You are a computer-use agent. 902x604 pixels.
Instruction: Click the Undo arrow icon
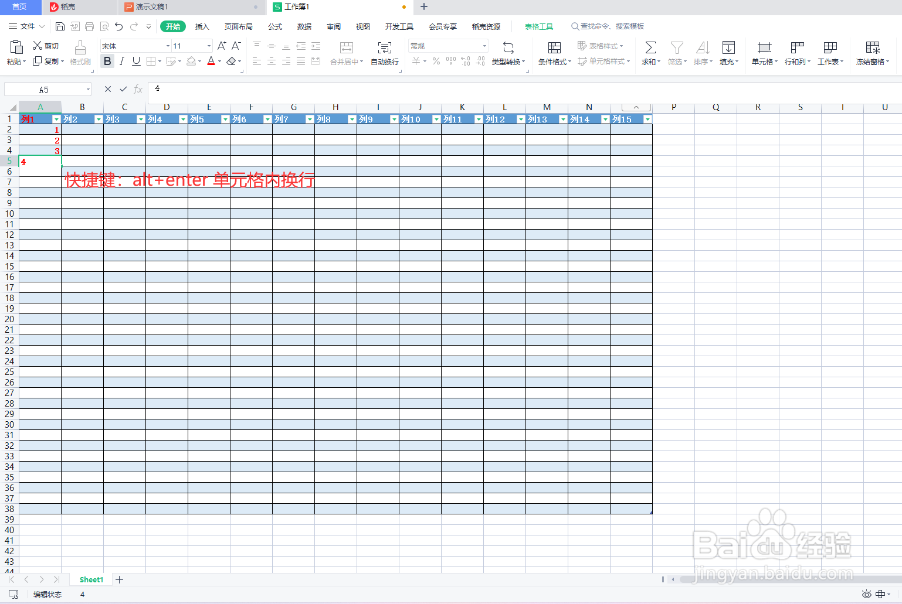point(118,26)
